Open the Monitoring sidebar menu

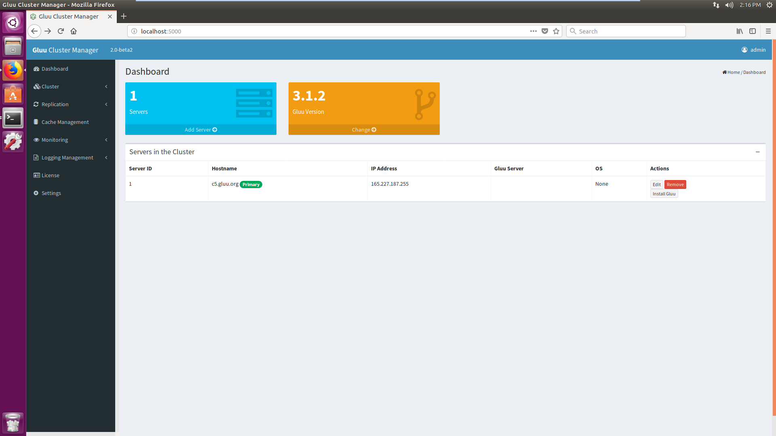(71, 140)
